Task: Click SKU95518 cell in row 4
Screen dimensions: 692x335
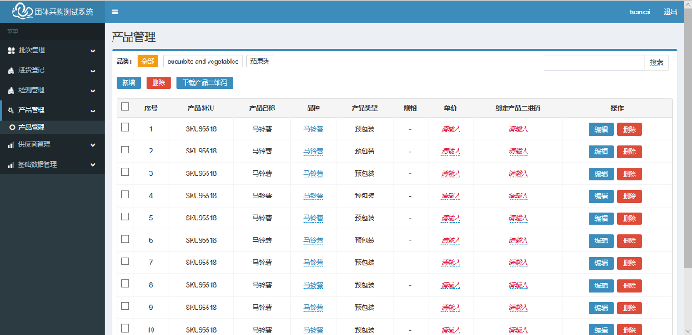Action: [x=201, y=196]
